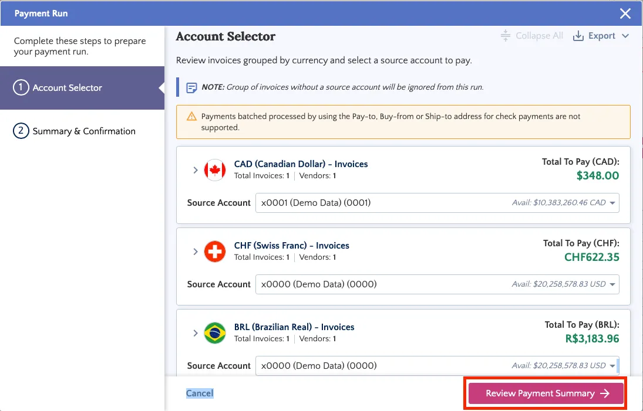Click the step 2 circle icon
The image size is (643, 411).
[21, 131]
